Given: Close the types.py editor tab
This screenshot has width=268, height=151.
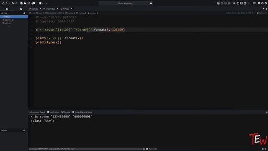Looking at the screenshot, I should [x=40, y=9].
